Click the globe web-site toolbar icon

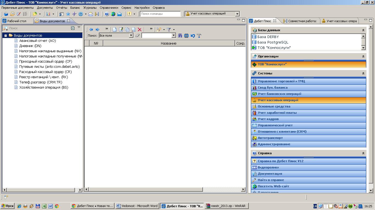point(113,14)
